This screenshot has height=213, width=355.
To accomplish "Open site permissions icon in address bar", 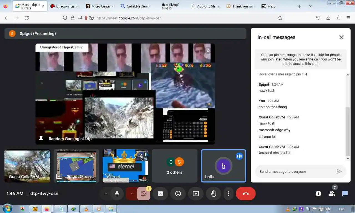I will pos(80,18).
